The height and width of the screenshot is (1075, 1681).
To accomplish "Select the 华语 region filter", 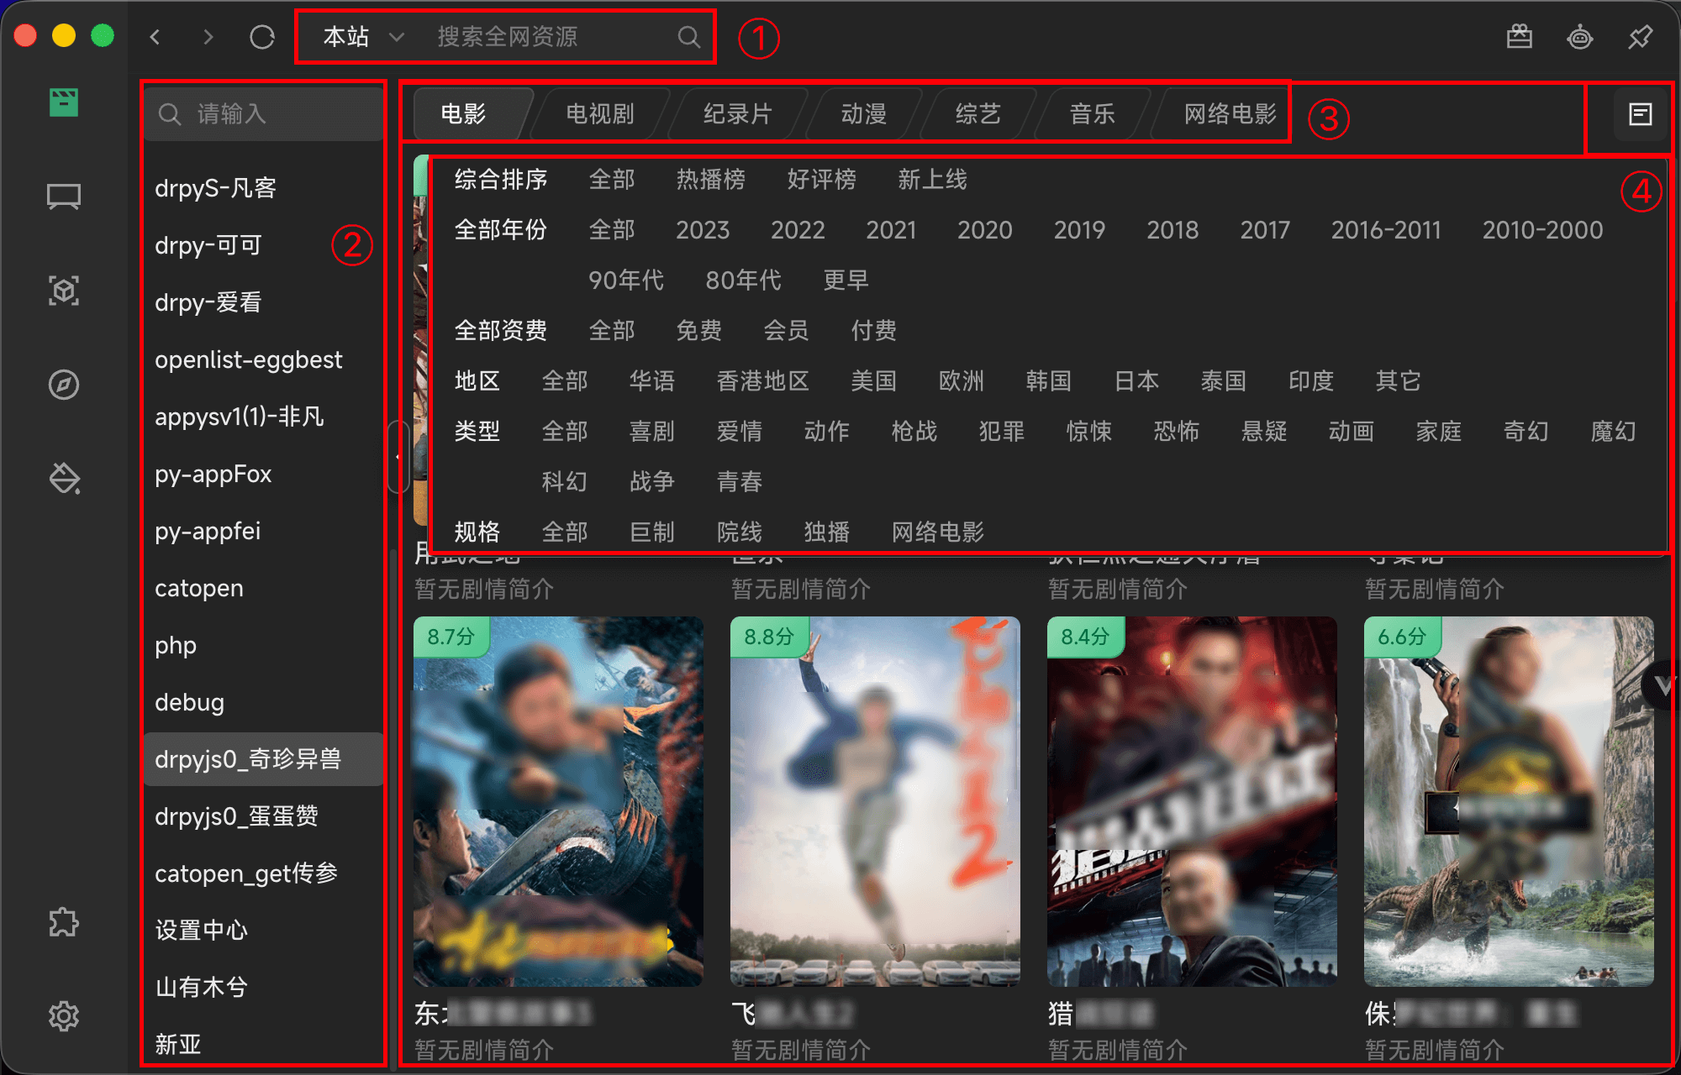I will [653, 380].
